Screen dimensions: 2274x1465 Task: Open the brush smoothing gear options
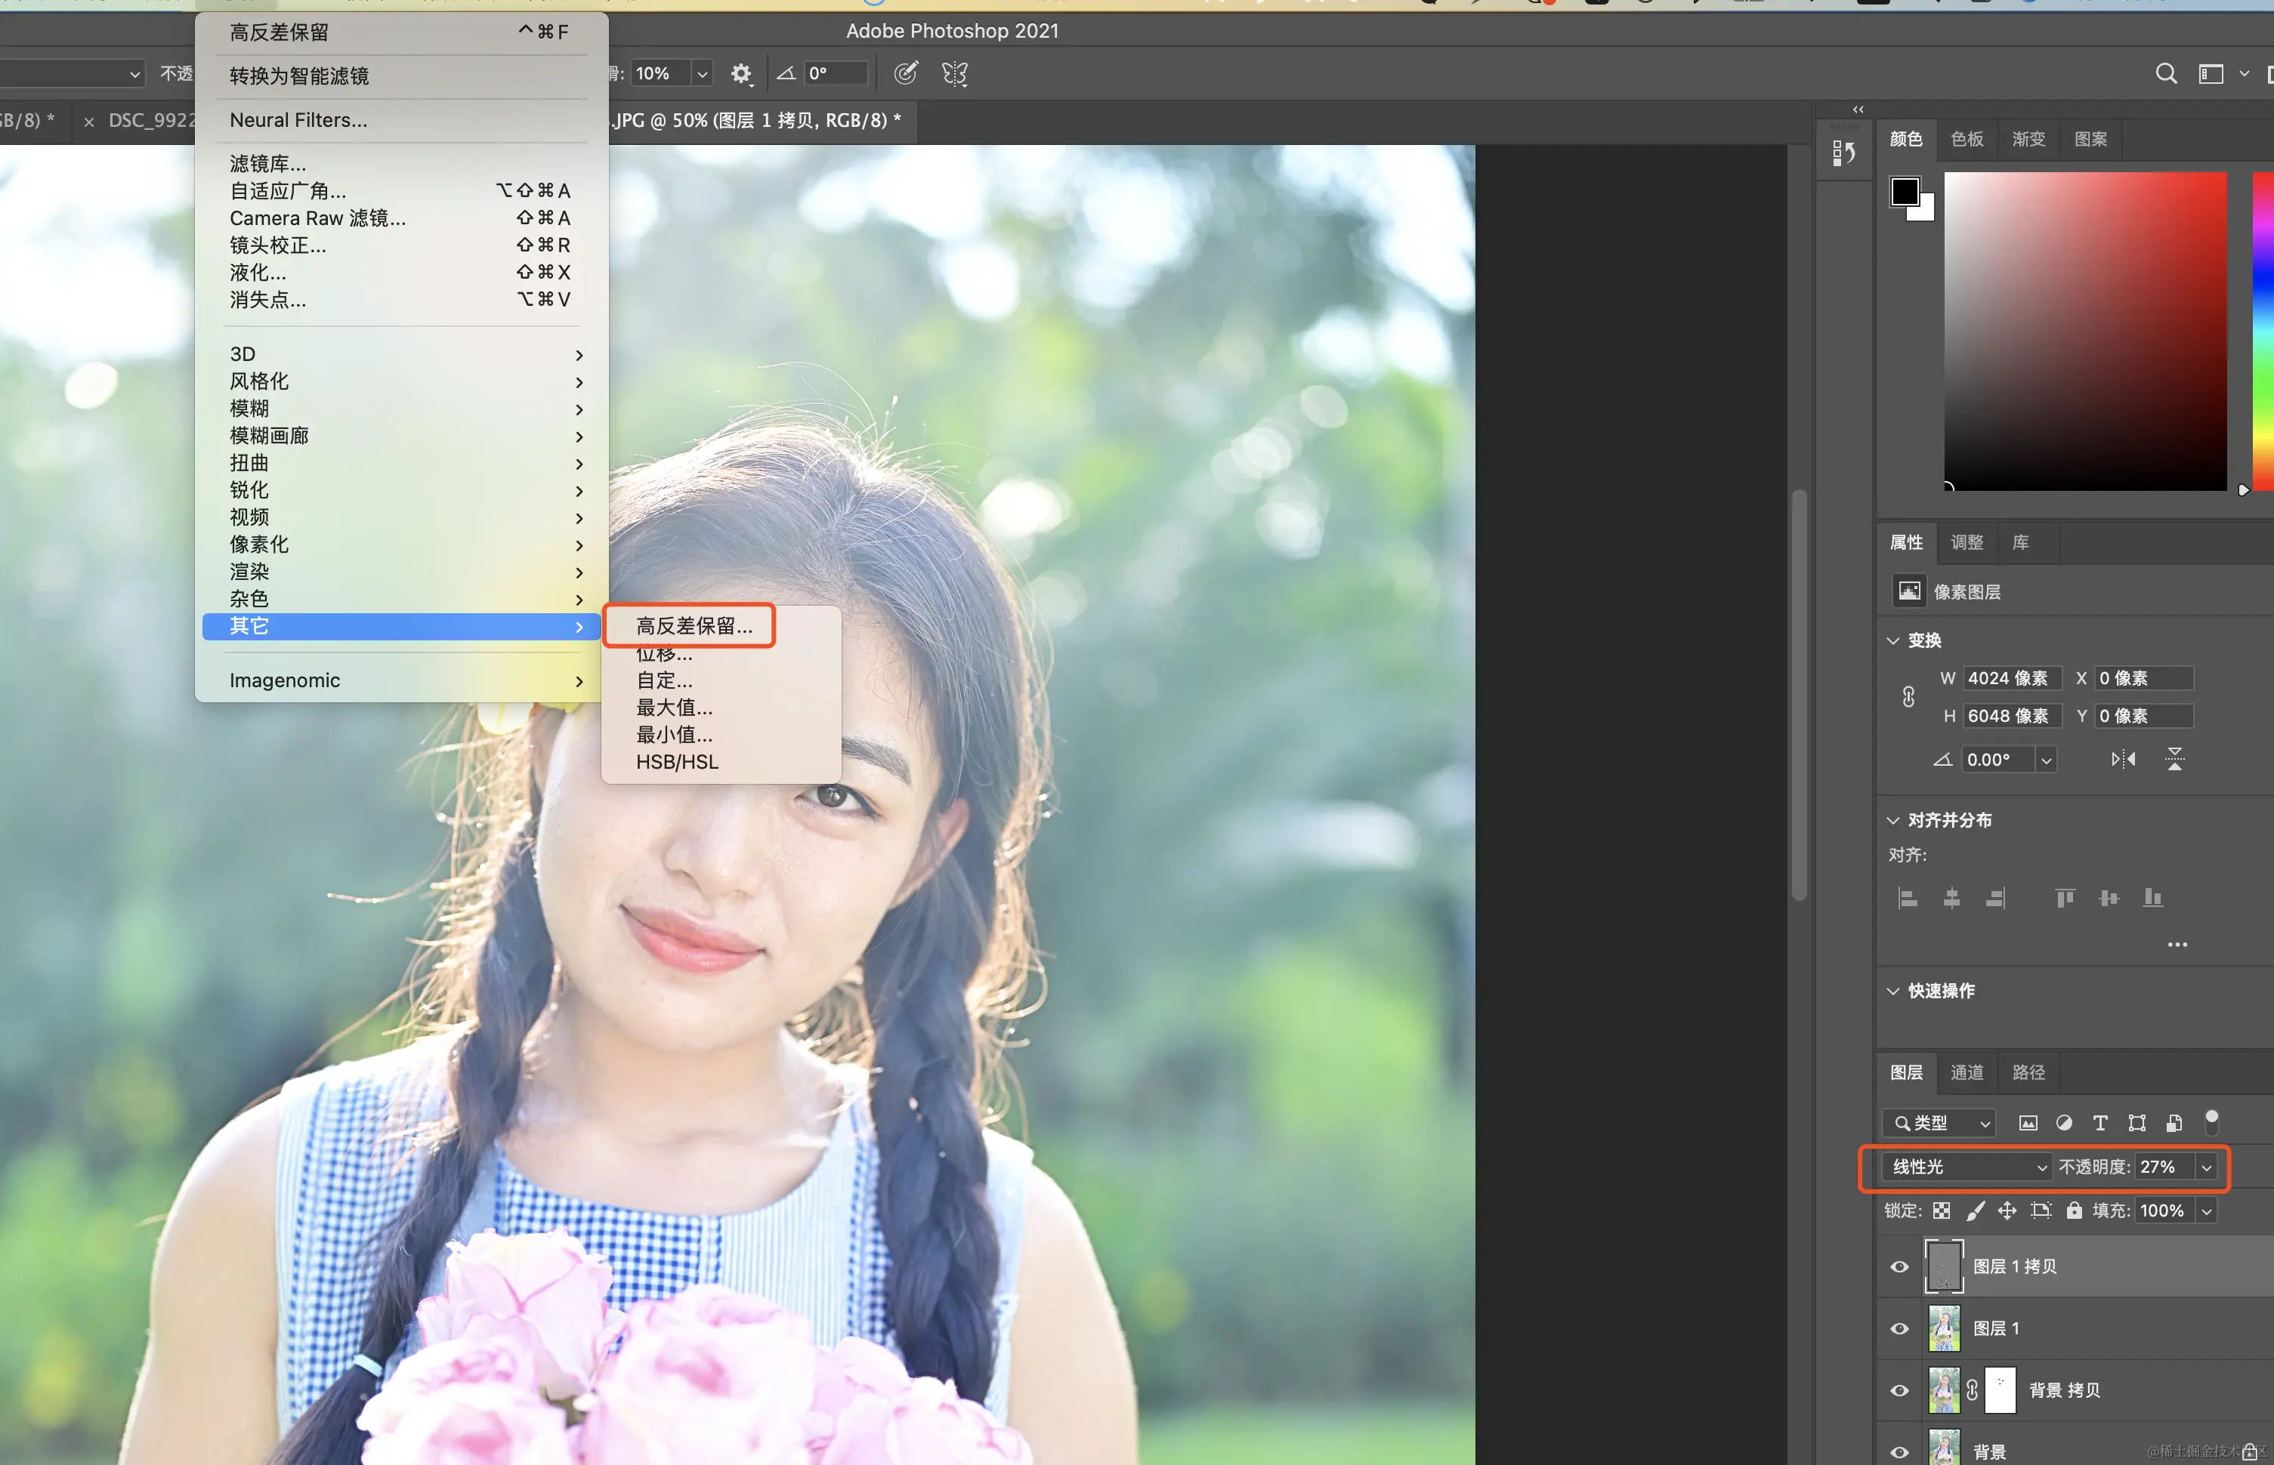[x=740, y=73]
